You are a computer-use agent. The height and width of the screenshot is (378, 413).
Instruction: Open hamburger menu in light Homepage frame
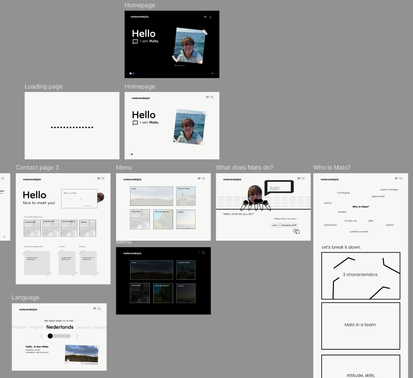point(212,97)
